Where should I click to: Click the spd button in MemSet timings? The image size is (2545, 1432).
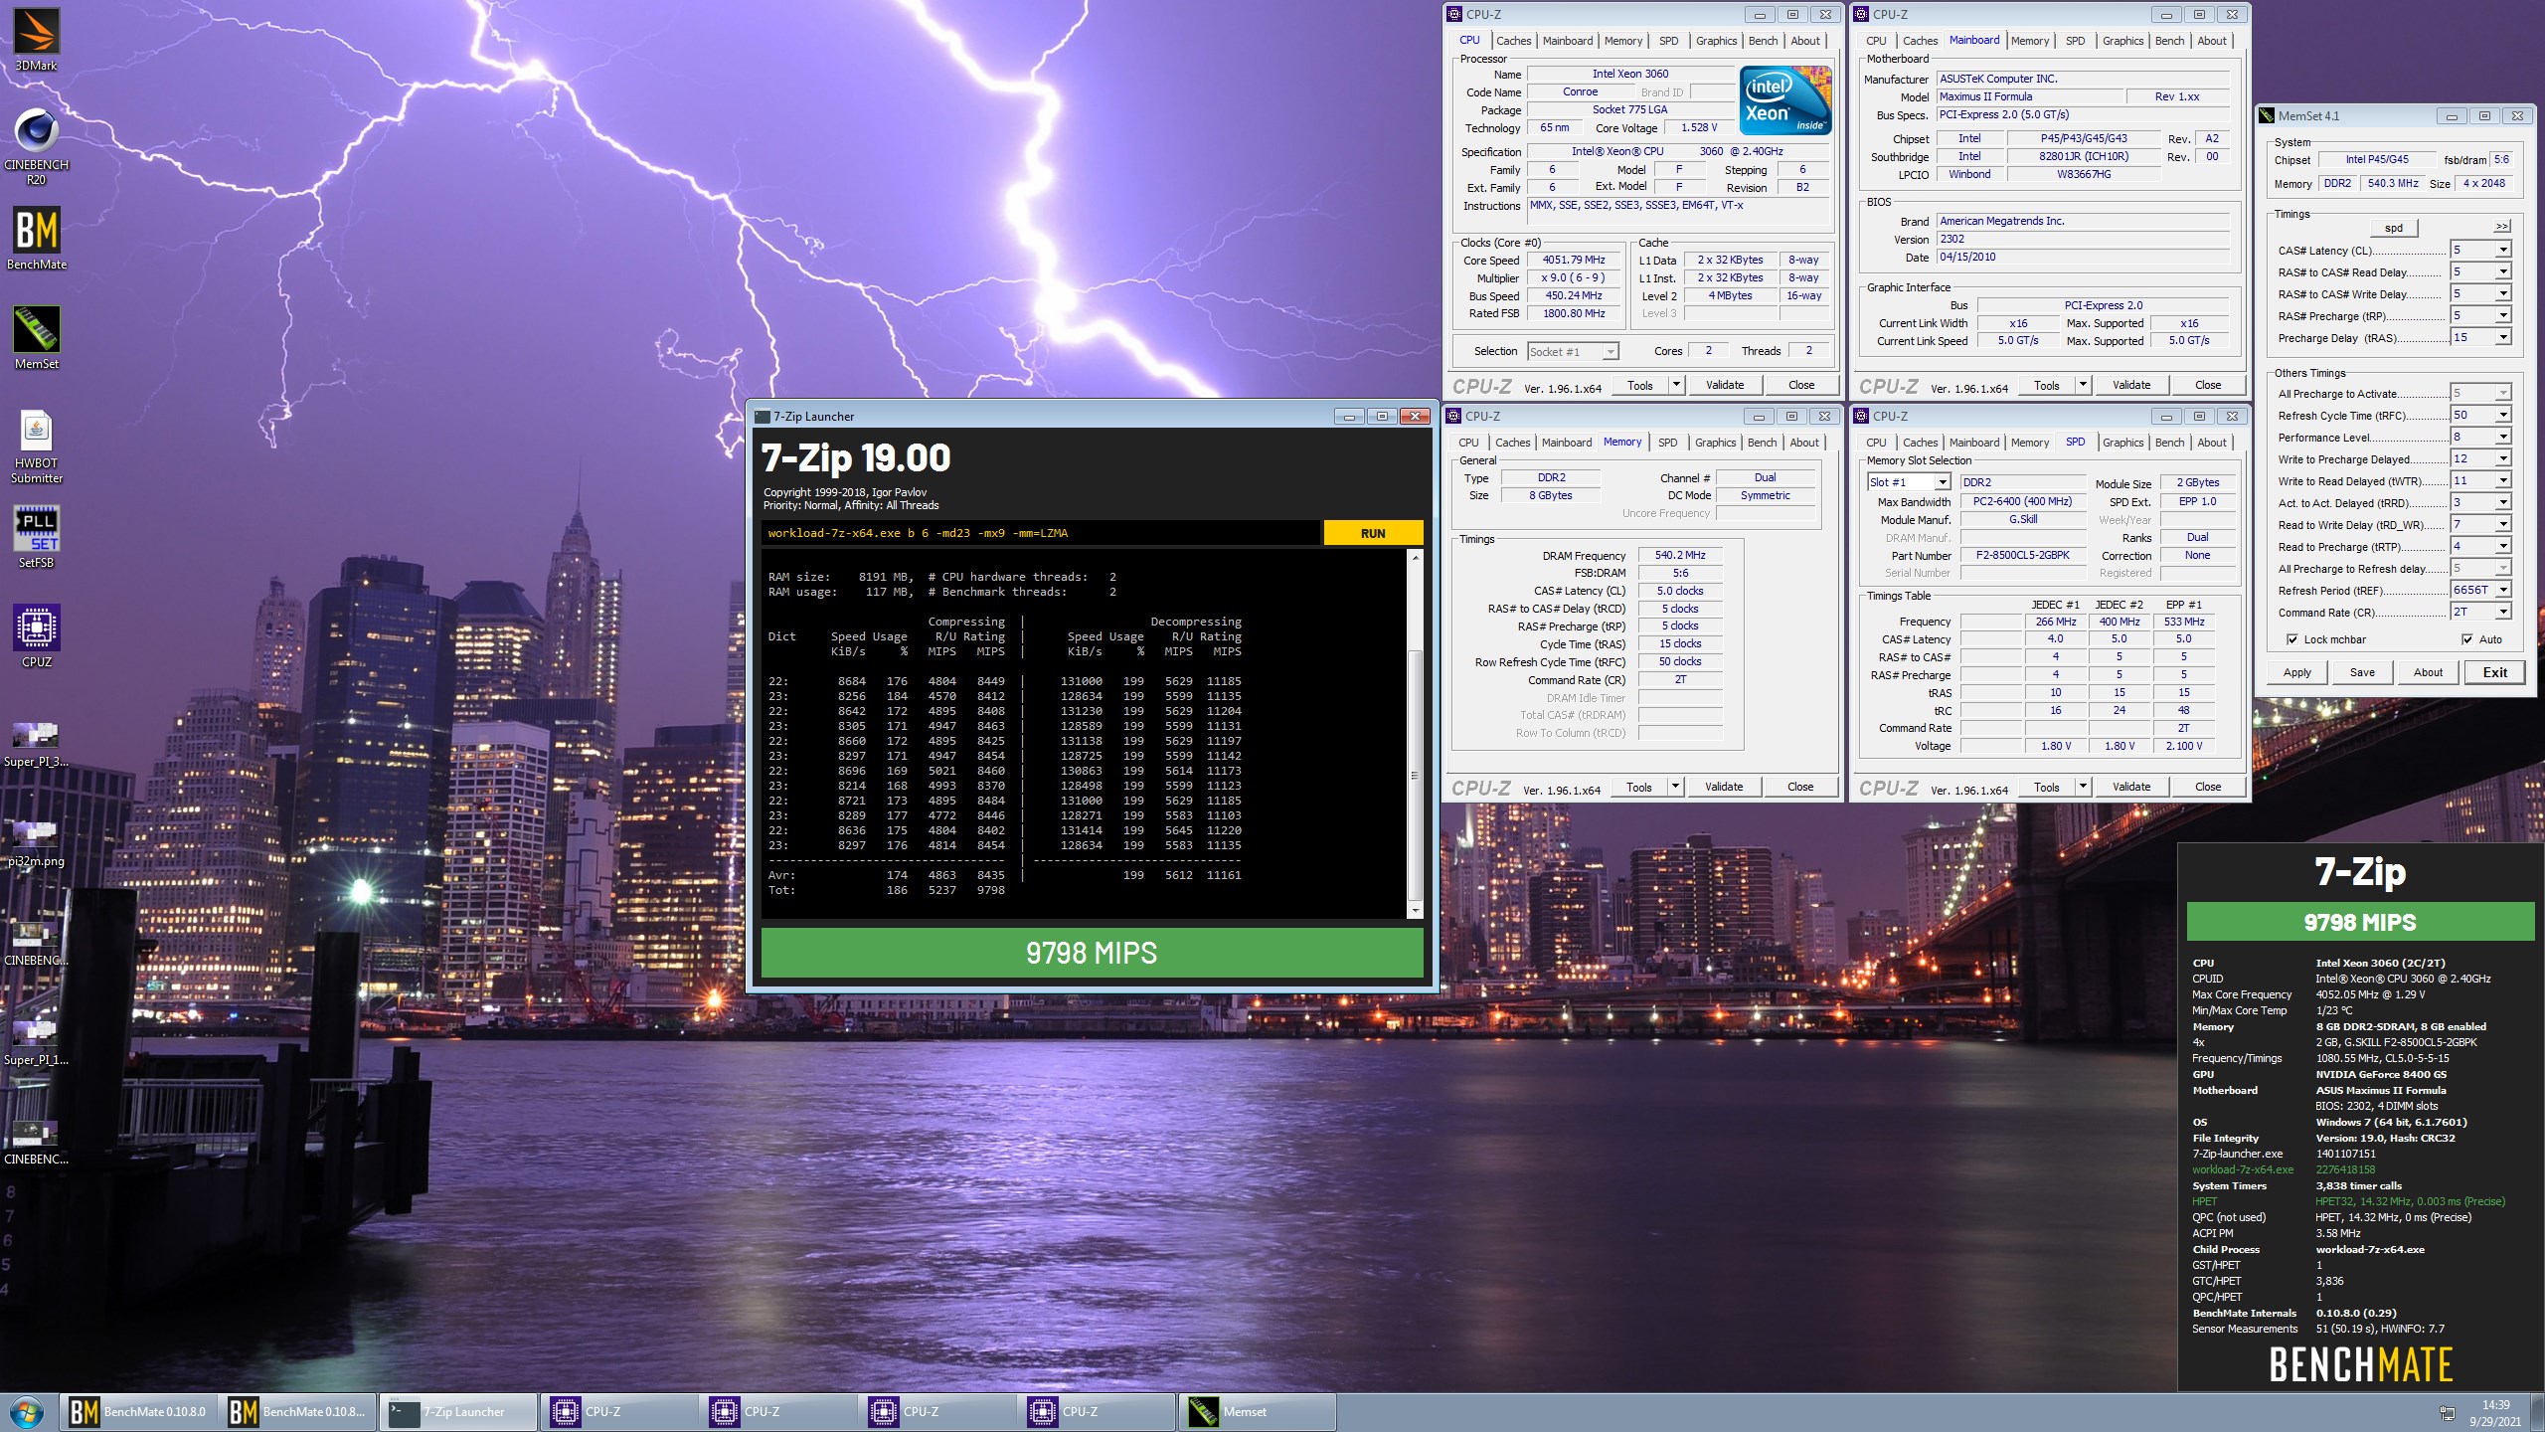coord(2394,228)
